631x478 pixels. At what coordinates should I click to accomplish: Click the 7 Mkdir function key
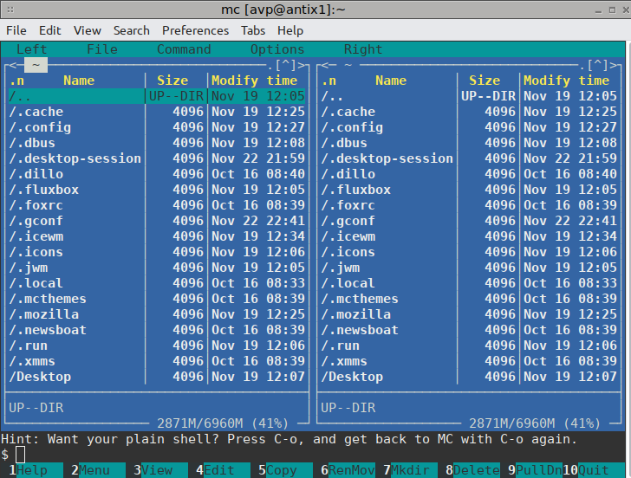410,470
